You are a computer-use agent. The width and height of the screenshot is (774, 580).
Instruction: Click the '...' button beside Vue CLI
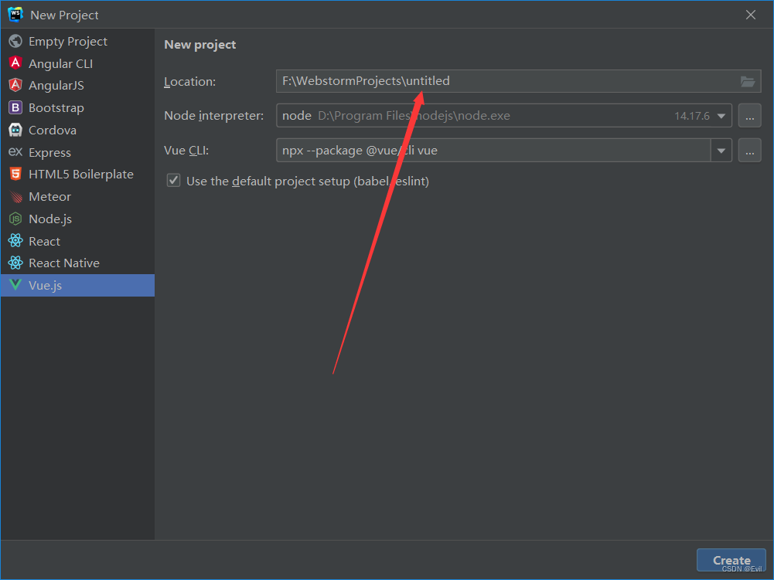tap(749, 150)
